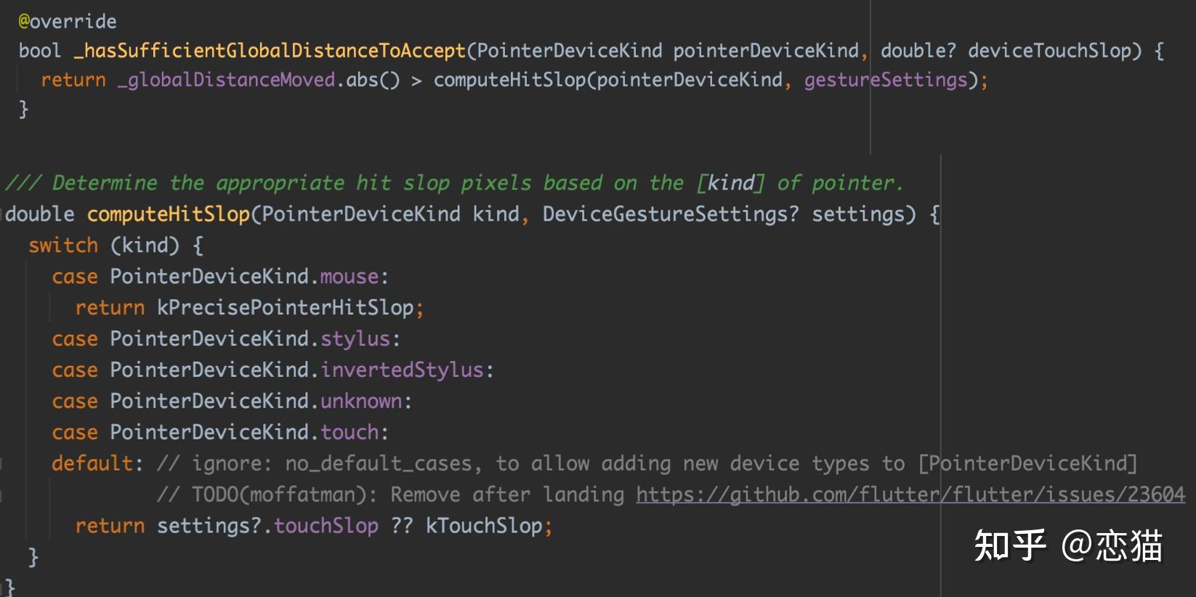Viewport: 1196px width, 597px height.
Task: Click the touch enum case
Action: click(x=349, y=433)
